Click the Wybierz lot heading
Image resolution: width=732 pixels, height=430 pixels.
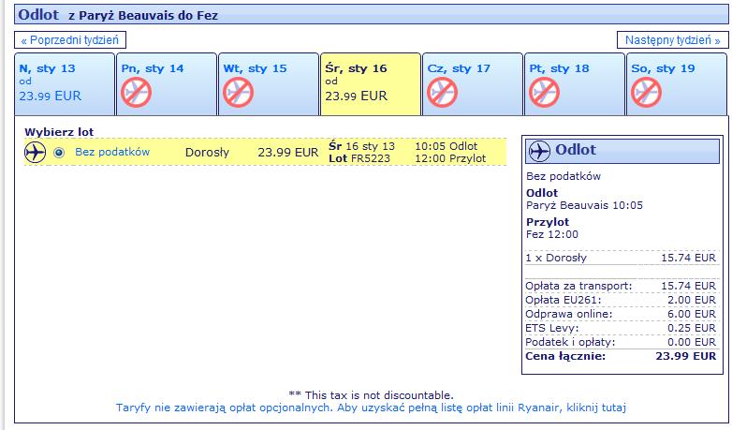59,132
